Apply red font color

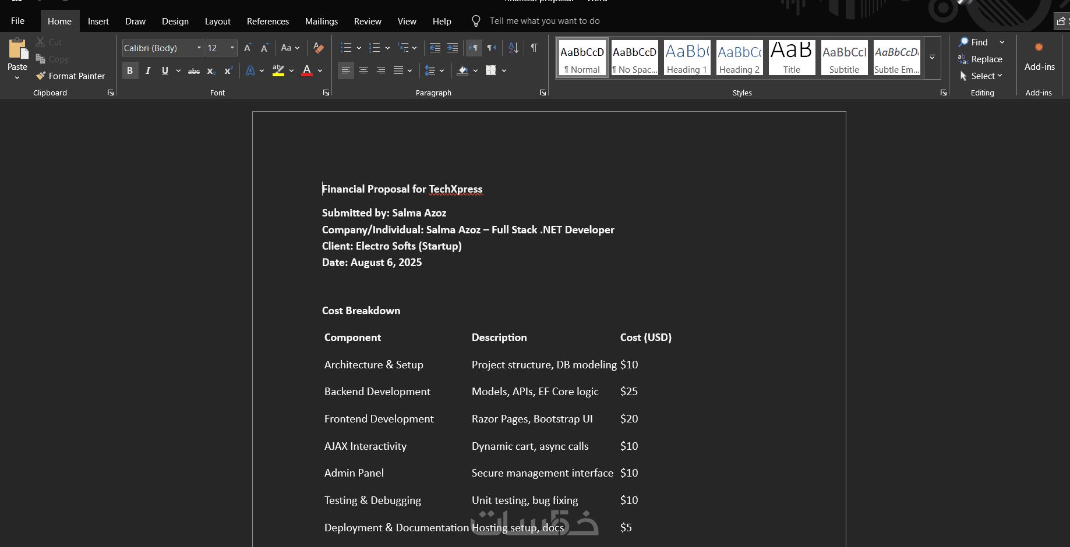tap(307, 71)
